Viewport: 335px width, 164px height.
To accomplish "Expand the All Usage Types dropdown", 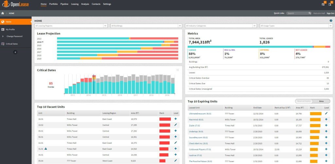I will (296, 26).
